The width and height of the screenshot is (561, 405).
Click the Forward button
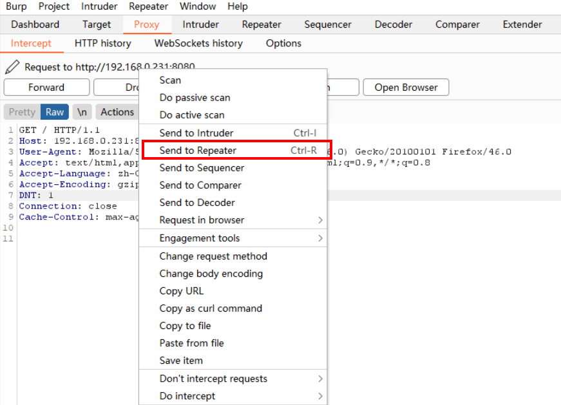pyautogui.click(x=46, y=88)
